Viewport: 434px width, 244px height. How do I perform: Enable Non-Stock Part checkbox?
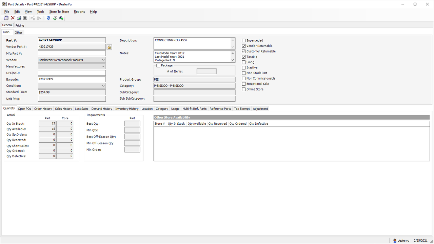(244, 73)
